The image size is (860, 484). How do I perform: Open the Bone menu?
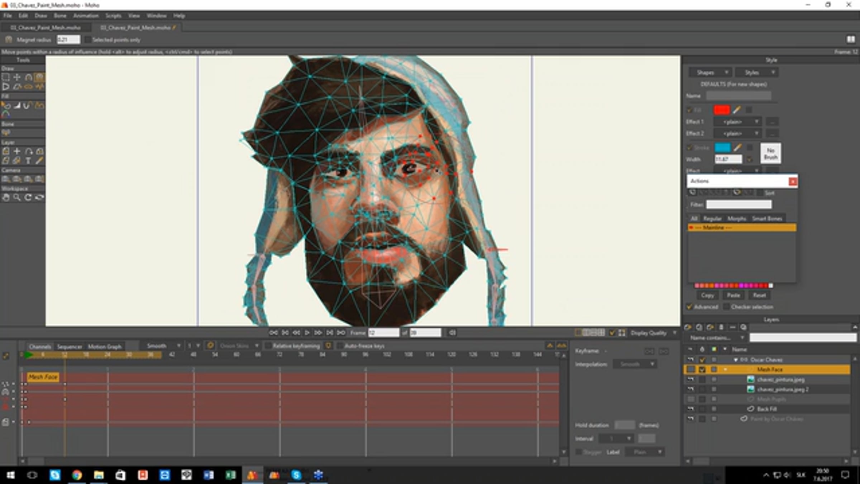[60, 15]
